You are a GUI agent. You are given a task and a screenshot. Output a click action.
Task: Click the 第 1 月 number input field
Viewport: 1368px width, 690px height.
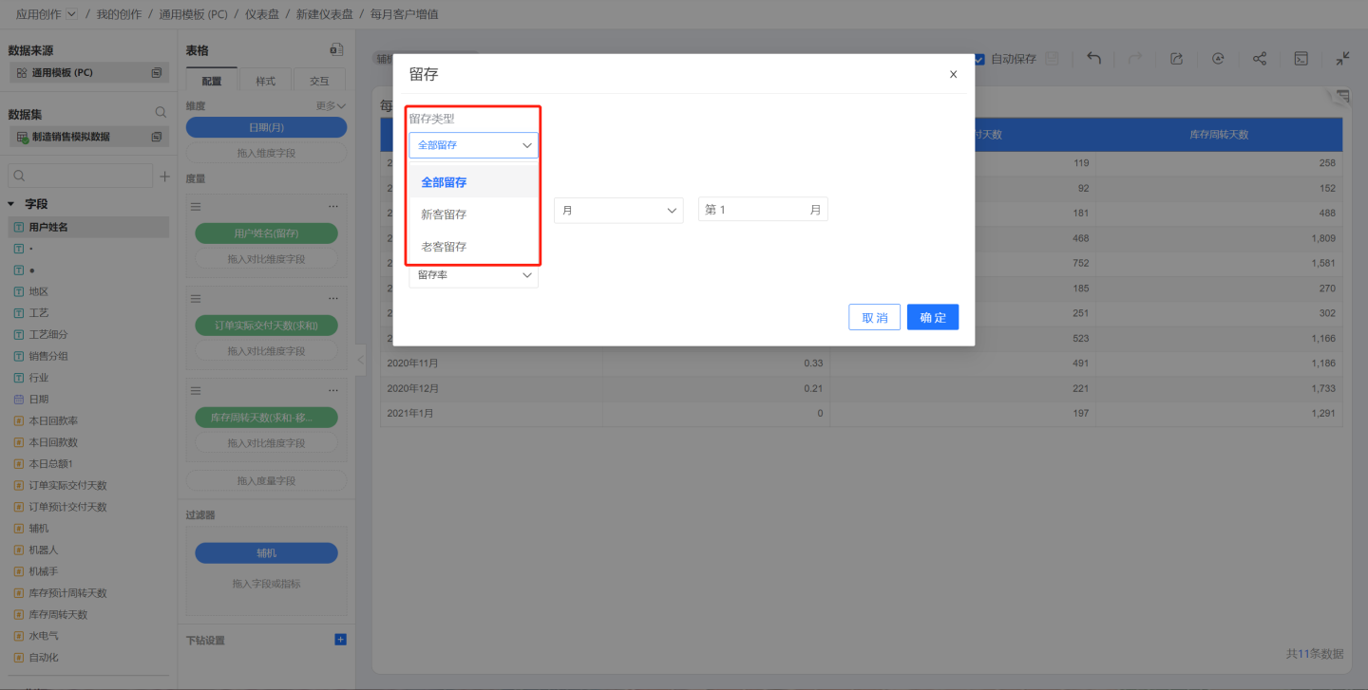click(763, 210)
